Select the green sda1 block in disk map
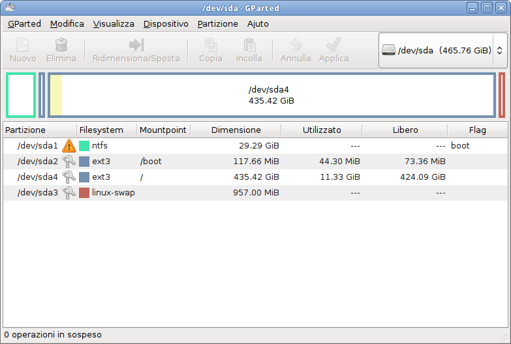Viewport: 511px width, 344px height. pyautogui.click(x=21, y=95)
